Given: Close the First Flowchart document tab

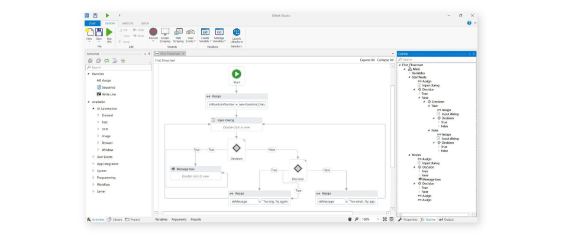Looking at the screenshot, I should click(183, 53).
